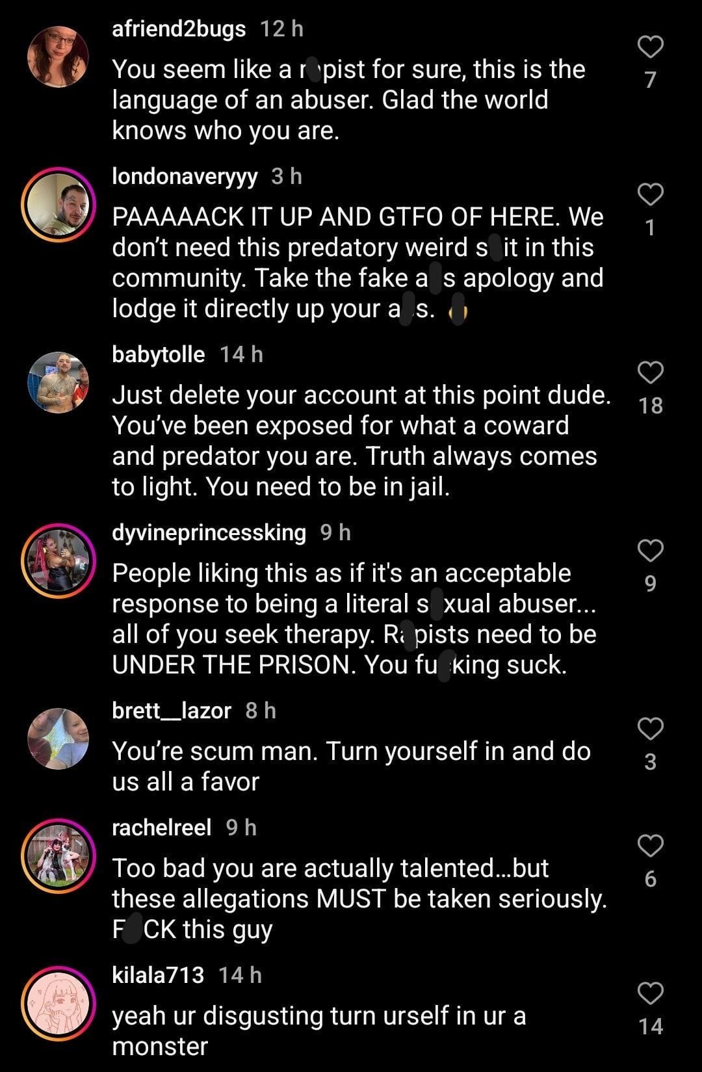The image size is (702, 1072).
Task: Tap the heart on babytolle's comment
Action: (x=650, y=373)
